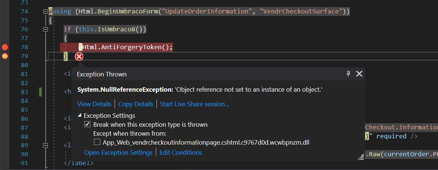Collapse the using block on line 74

click(45, 12)
